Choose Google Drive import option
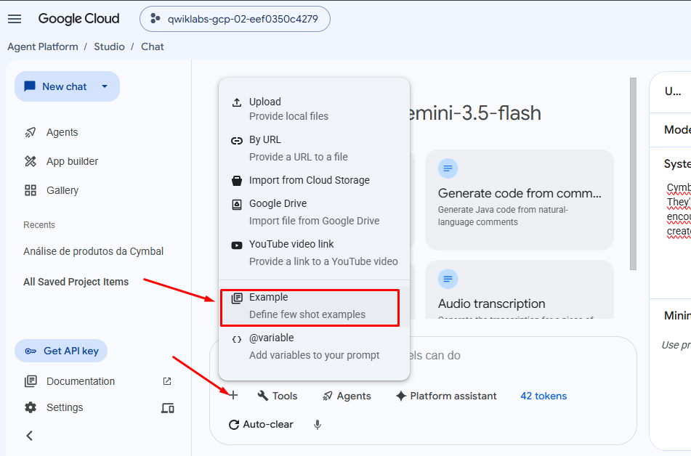The height and width of the screenshot is (456, 691). [314, 212]
